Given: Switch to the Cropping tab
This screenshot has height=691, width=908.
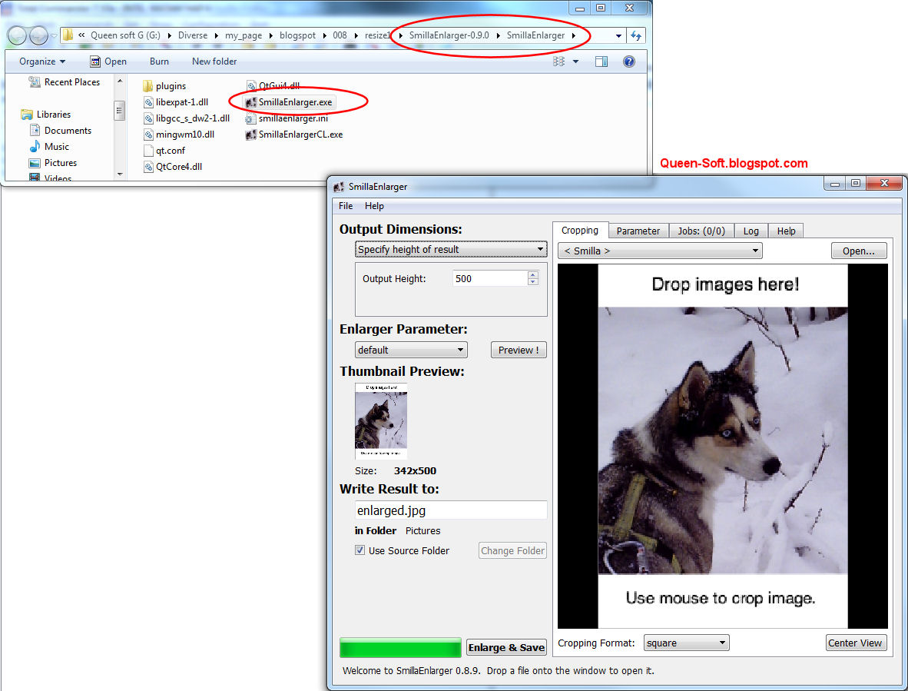Looking at the screenshot, I should click(580, 231).
